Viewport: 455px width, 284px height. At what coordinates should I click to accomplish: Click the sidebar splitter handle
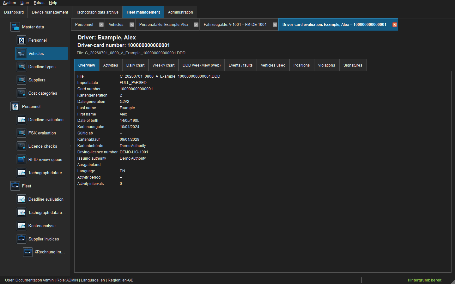coord(71,147)
